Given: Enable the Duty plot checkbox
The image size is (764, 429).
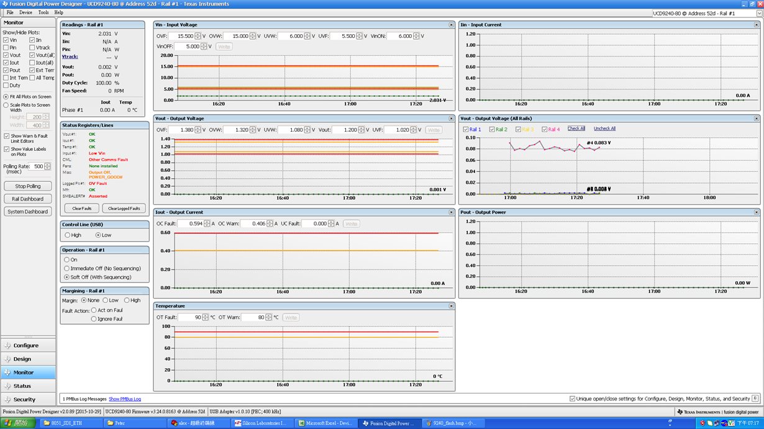Looking at the screenshot, I should [x=6, y=86].
